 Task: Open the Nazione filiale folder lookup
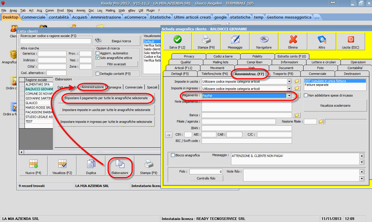[x=321, y=121]
